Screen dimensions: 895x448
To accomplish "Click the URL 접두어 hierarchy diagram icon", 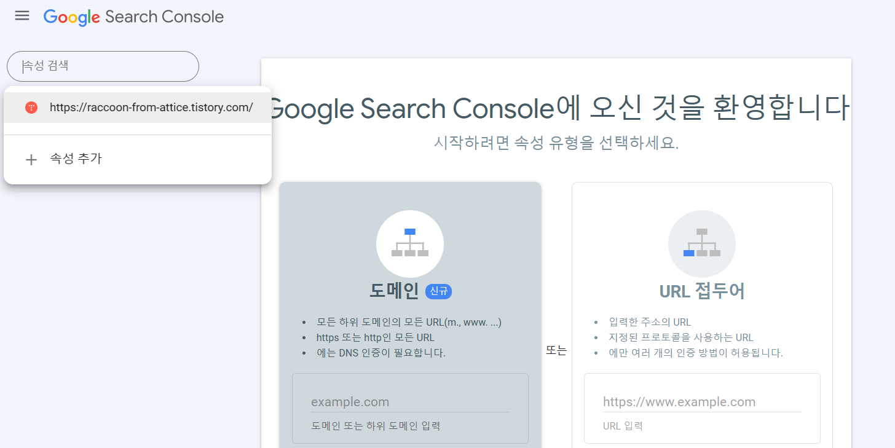I will (x=702, y=243).
